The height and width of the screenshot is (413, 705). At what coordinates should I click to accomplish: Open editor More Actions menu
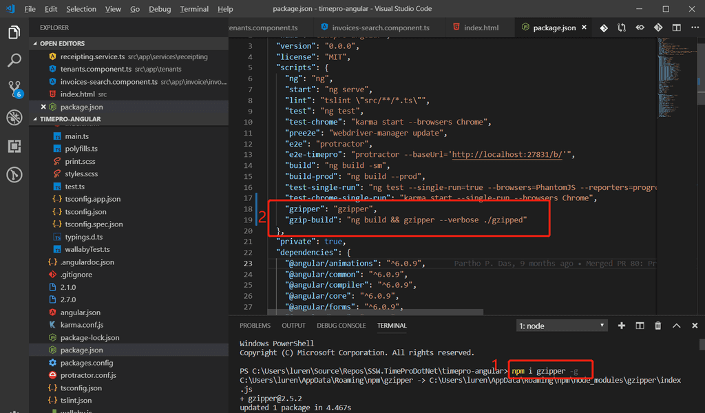coord(694,28)
